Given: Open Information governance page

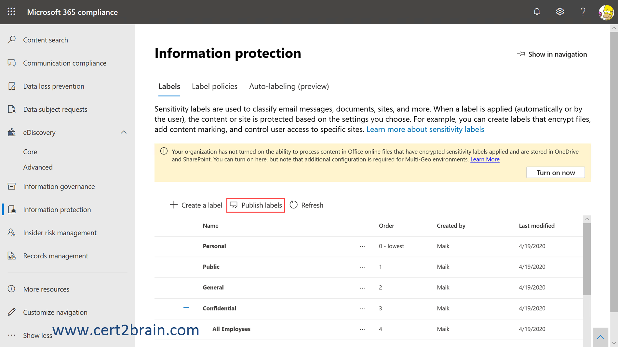Looking at the screenshot, I should (x=59, y=186).
